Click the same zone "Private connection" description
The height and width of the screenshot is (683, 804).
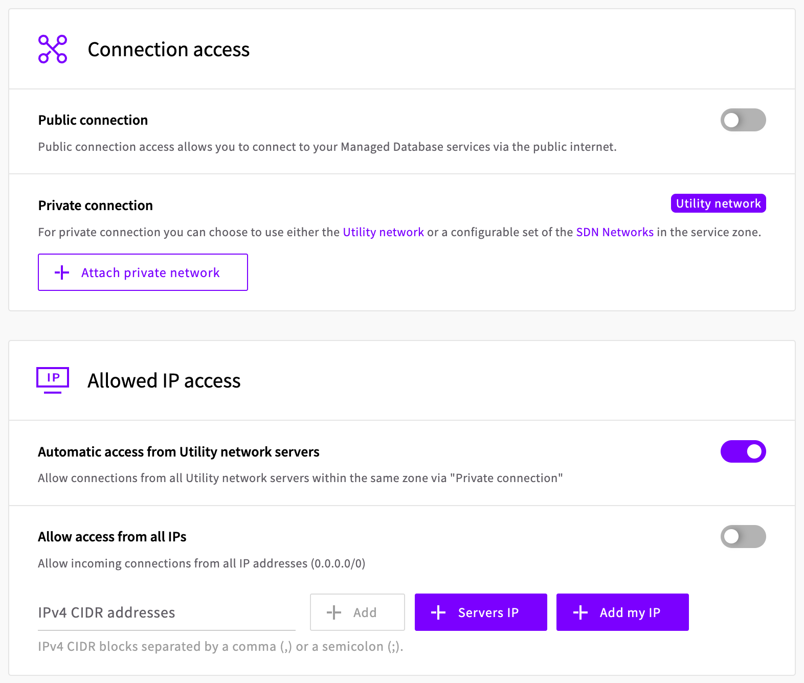coord(300,479)
